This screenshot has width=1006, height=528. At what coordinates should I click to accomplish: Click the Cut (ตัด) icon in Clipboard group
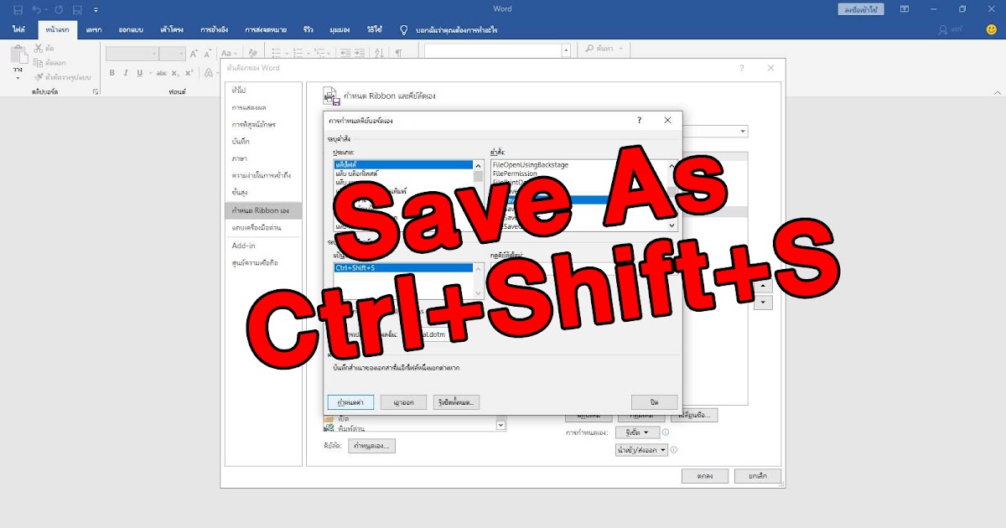click(x=38, y=47)
